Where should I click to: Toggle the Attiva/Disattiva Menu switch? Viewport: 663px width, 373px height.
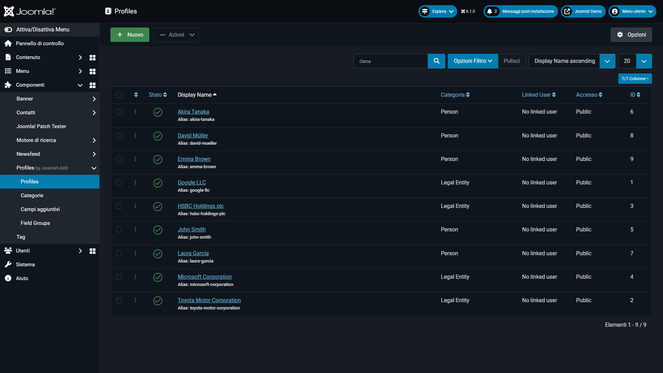pyautogui.click(x=8, y=30)
